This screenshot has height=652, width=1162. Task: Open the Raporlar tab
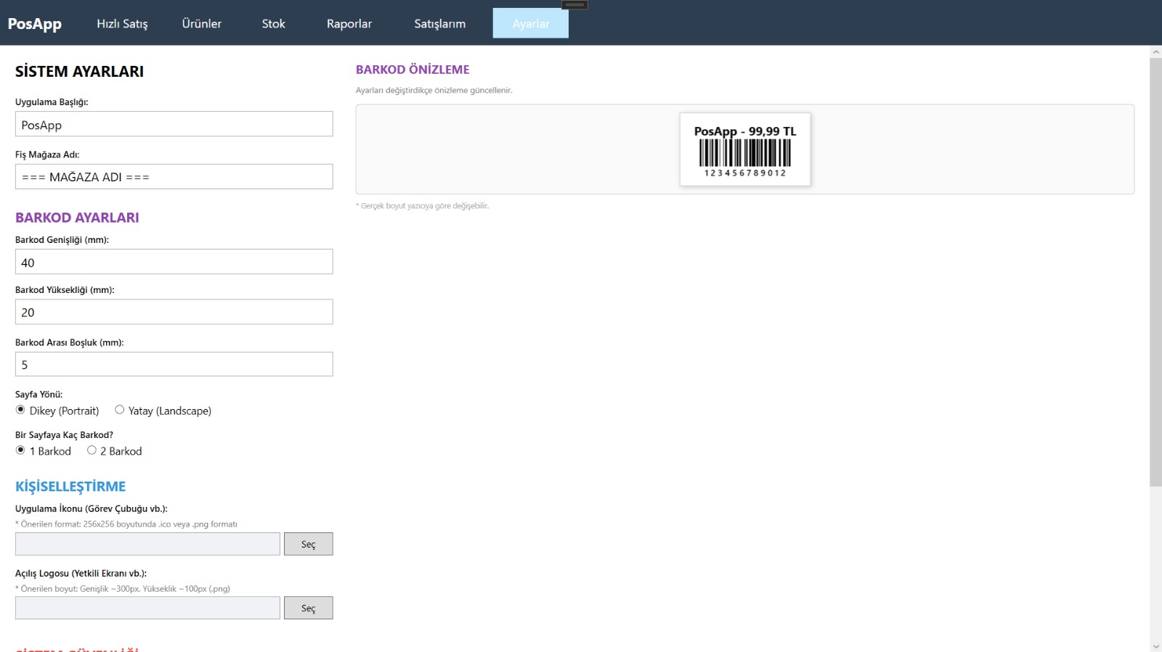click(x=349, y=24)
